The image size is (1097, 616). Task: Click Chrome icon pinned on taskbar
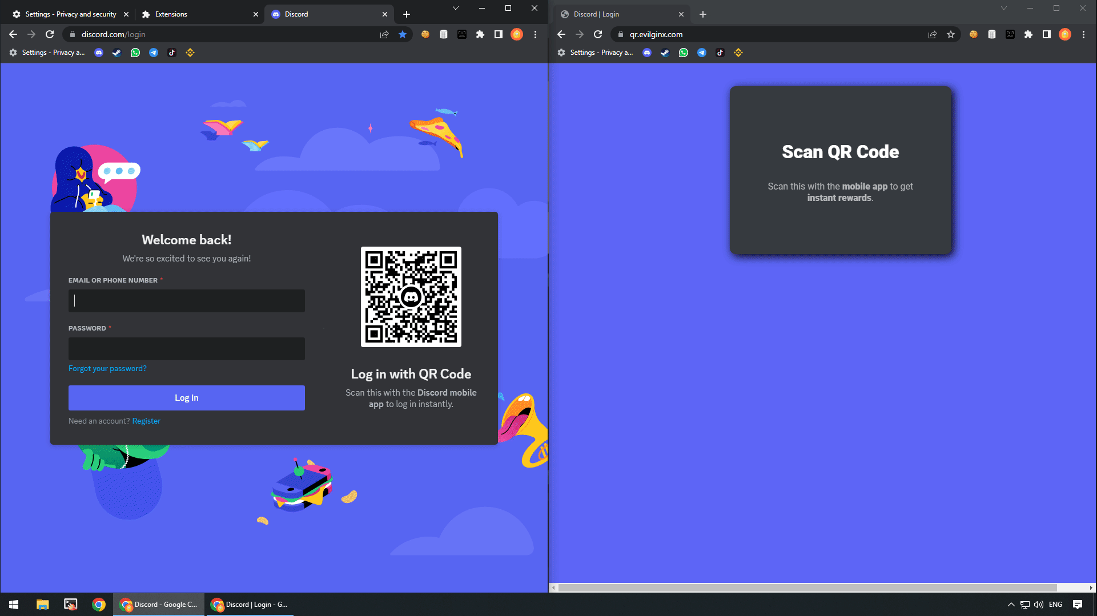click(99, 605)
